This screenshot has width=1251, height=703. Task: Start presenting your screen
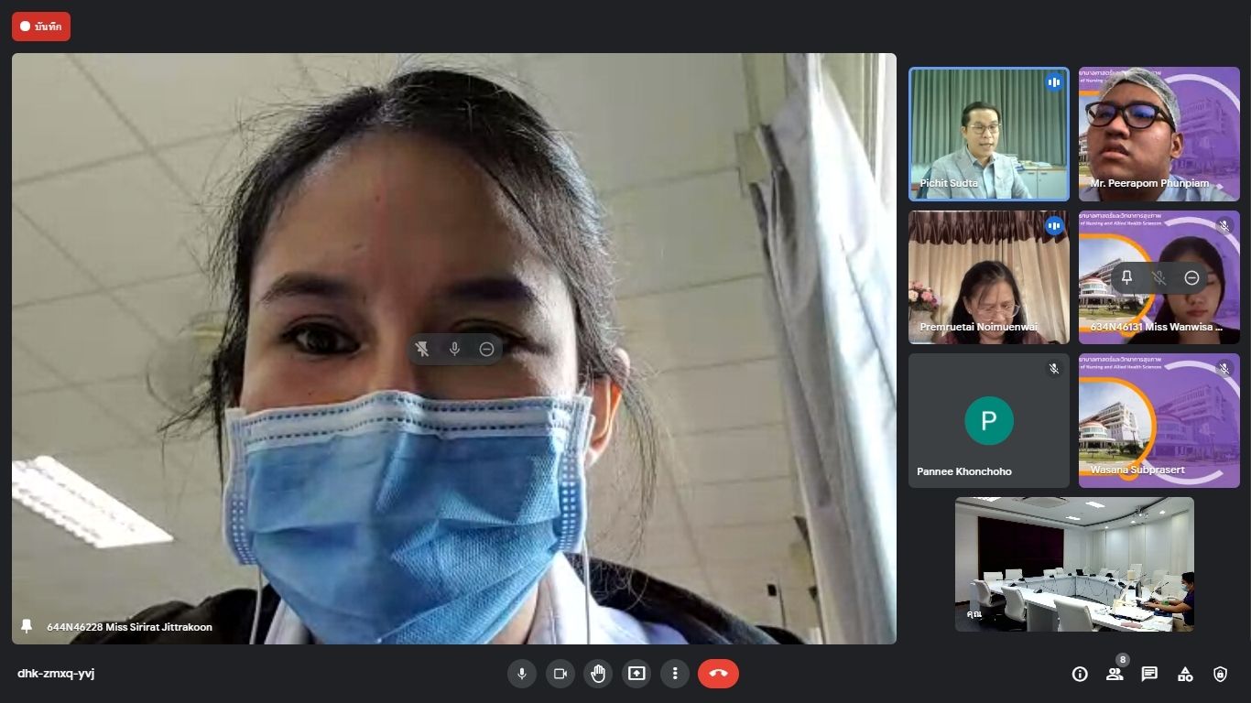click(x=636, y=674)
